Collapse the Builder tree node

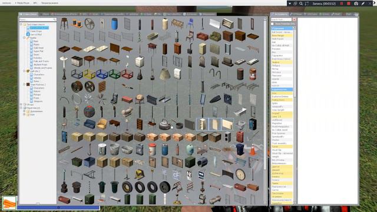point(24,38)
